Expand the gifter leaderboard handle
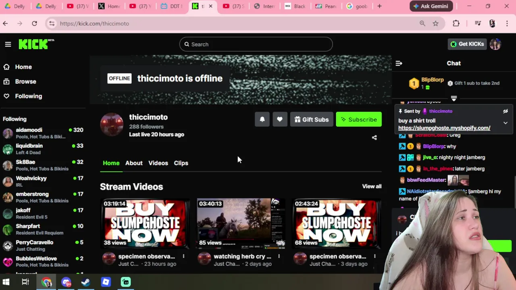This screenshot has width=516, height=290. [454, 98]
